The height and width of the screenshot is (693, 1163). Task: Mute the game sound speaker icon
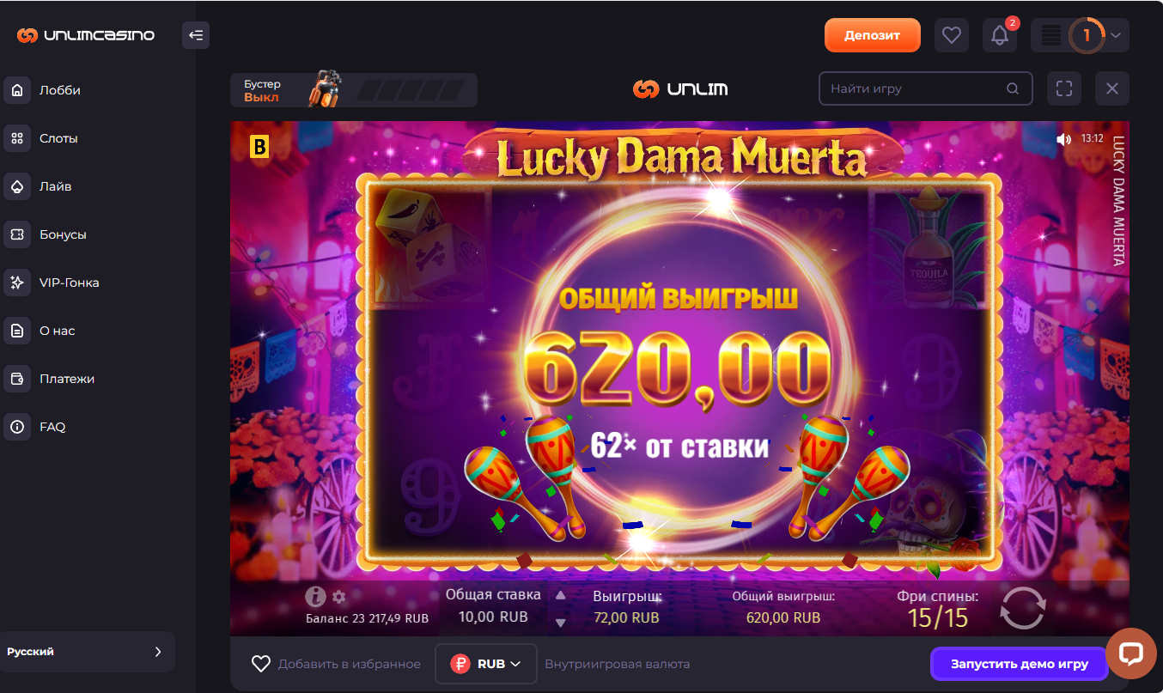[x=1064, y=139]
